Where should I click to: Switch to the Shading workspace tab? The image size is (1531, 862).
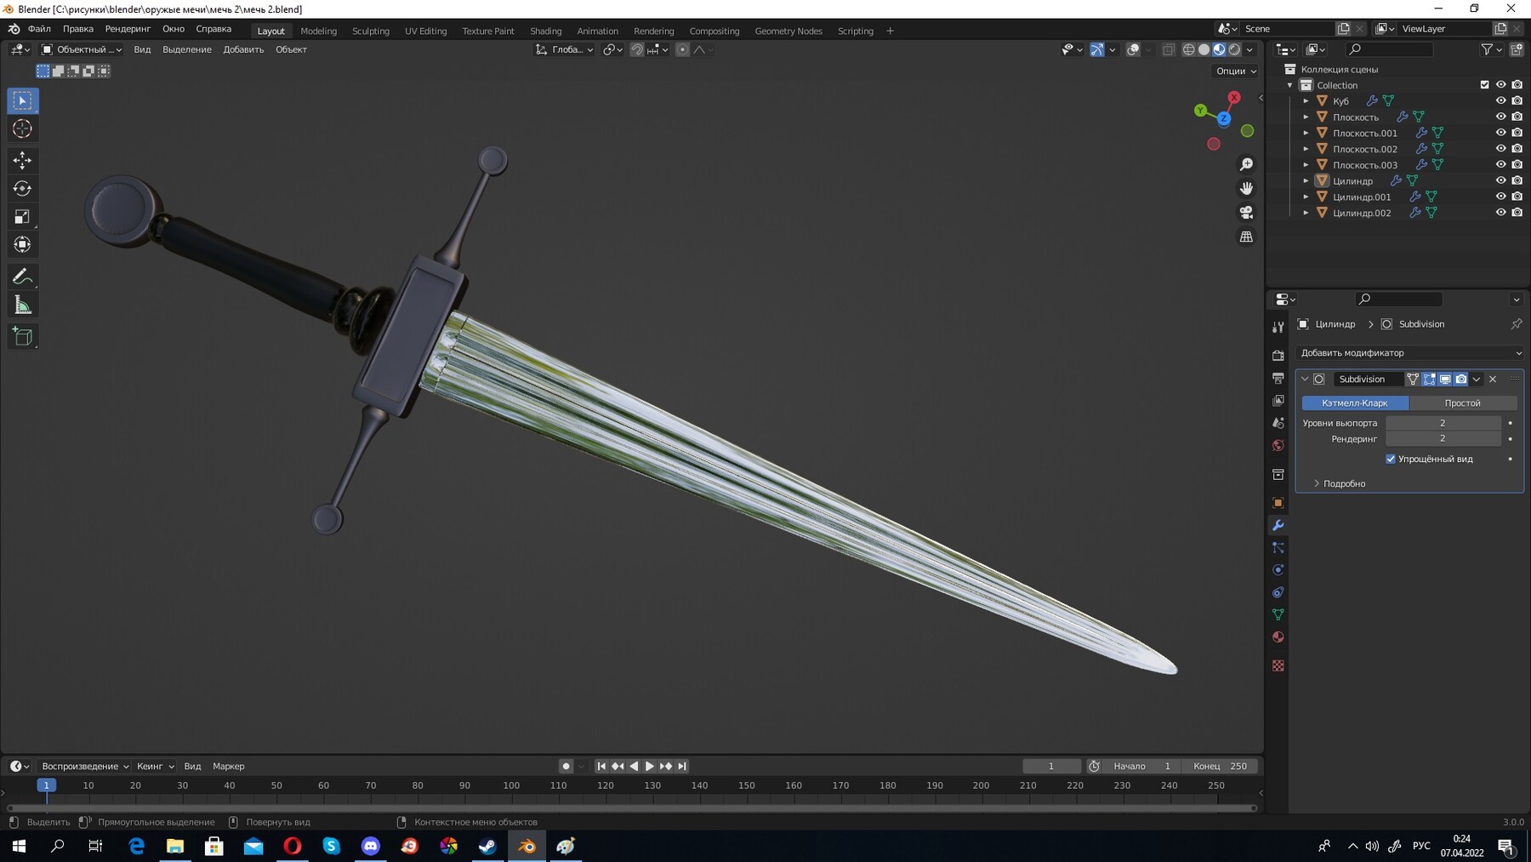(546, 31)
